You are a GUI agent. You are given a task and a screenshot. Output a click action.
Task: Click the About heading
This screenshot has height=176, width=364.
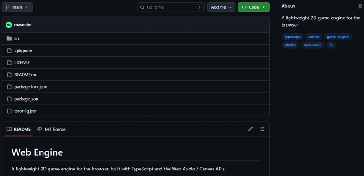[x=288, y=6]
